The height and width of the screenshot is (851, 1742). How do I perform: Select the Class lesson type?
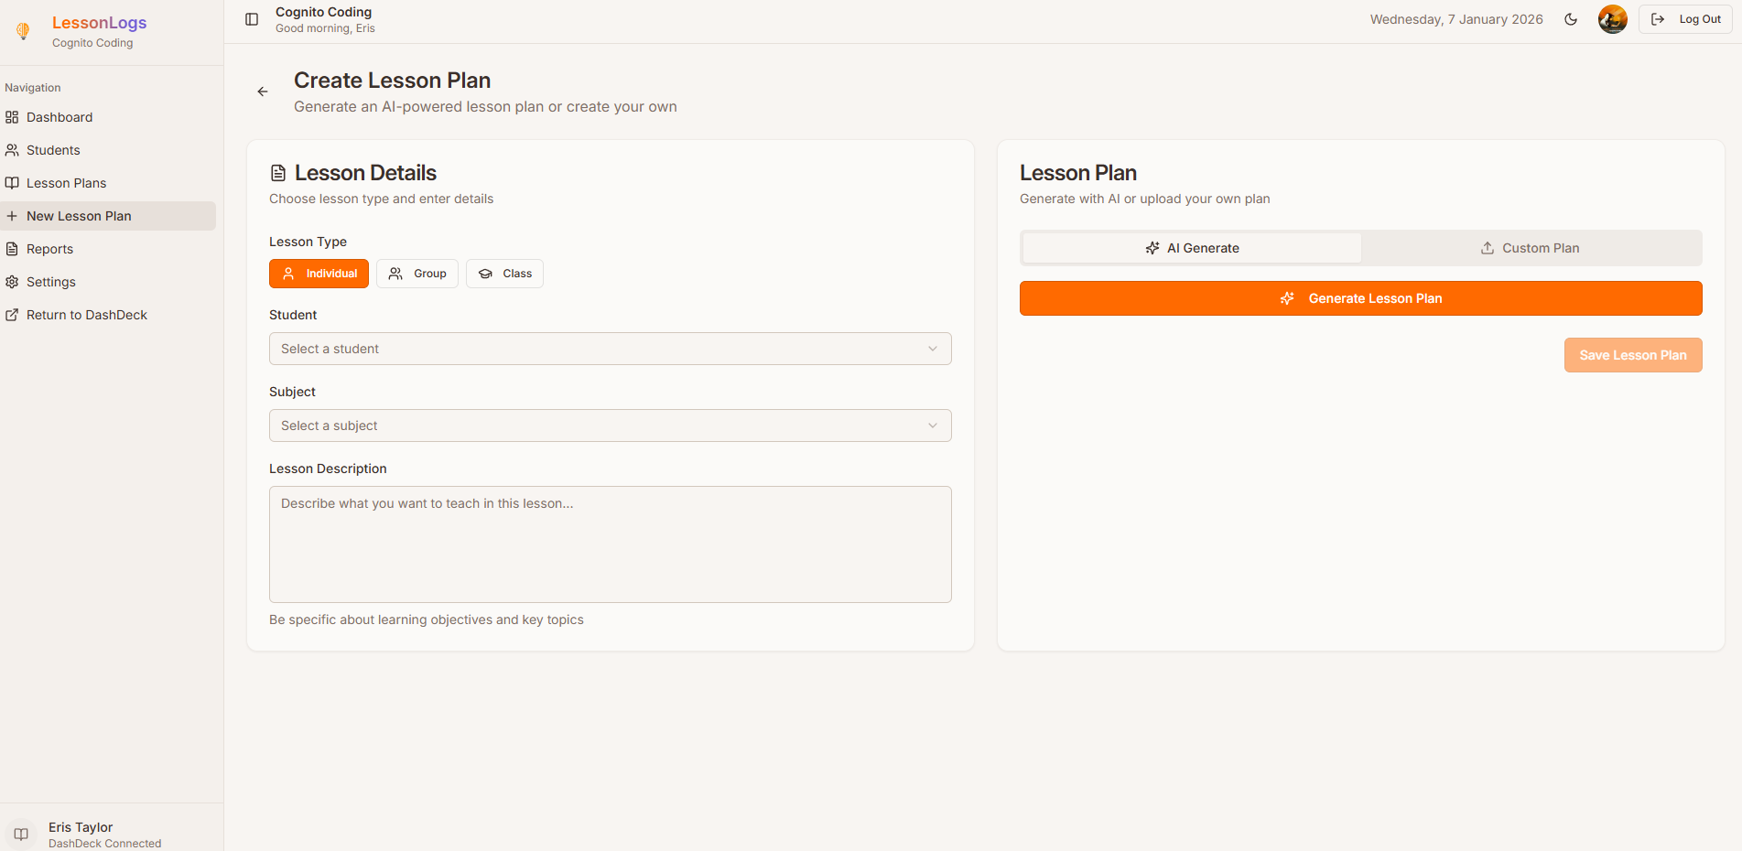click(x=504, y=273)
